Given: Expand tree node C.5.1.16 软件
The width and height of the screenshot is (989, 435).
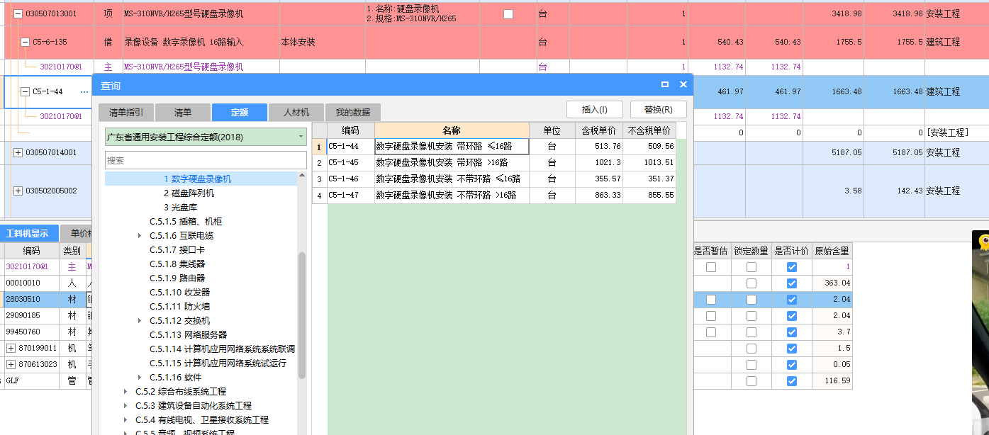Looking at the screenshot, I should tap(140, 378).
